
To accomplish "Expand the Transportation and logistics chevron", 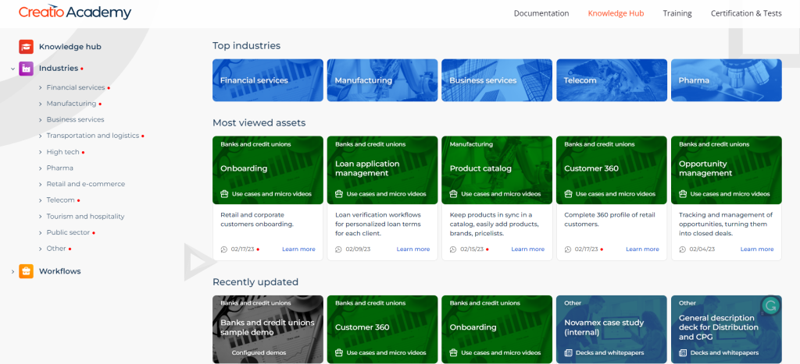I will coord(41,136).
